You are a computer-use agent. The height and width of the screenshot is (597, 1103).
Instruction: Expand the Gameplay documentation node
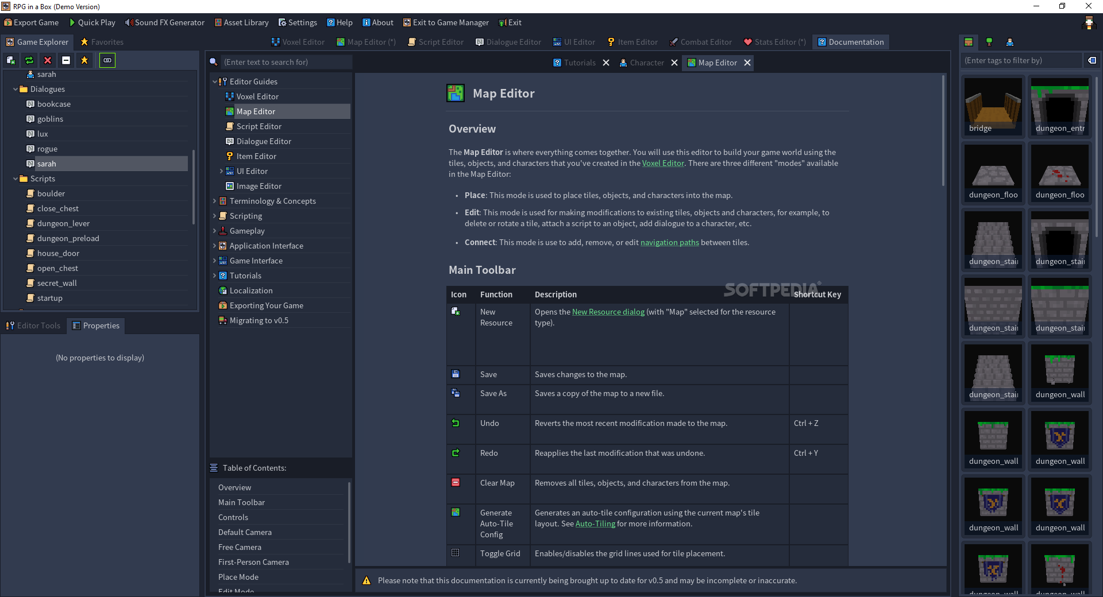[215, 231]
